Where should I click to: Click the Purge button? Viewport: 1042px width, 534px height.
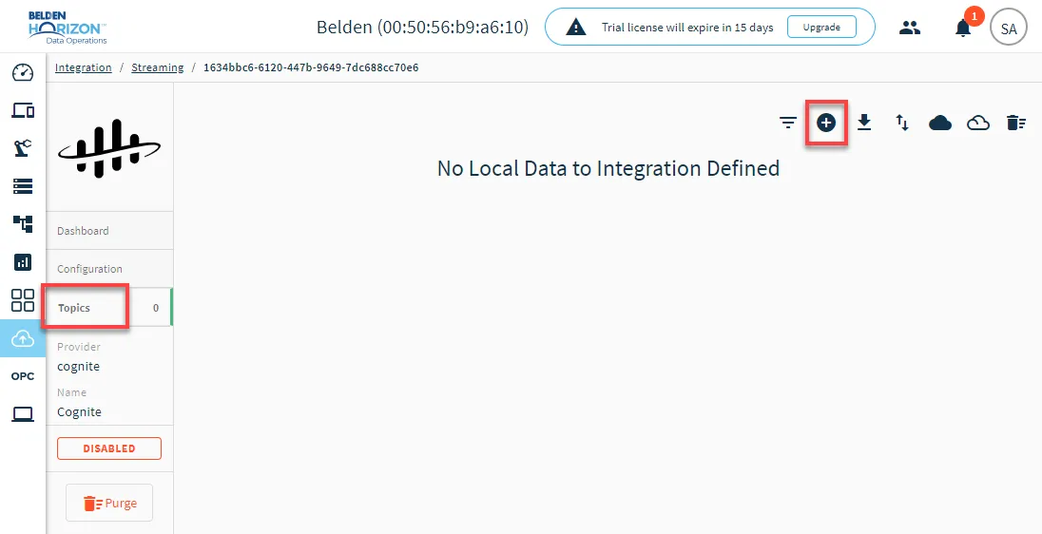[x=109, y=503]
